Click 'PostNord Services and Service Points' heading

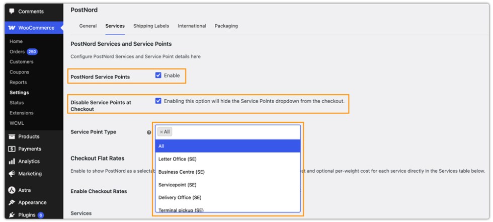click(x=121, y=44)
